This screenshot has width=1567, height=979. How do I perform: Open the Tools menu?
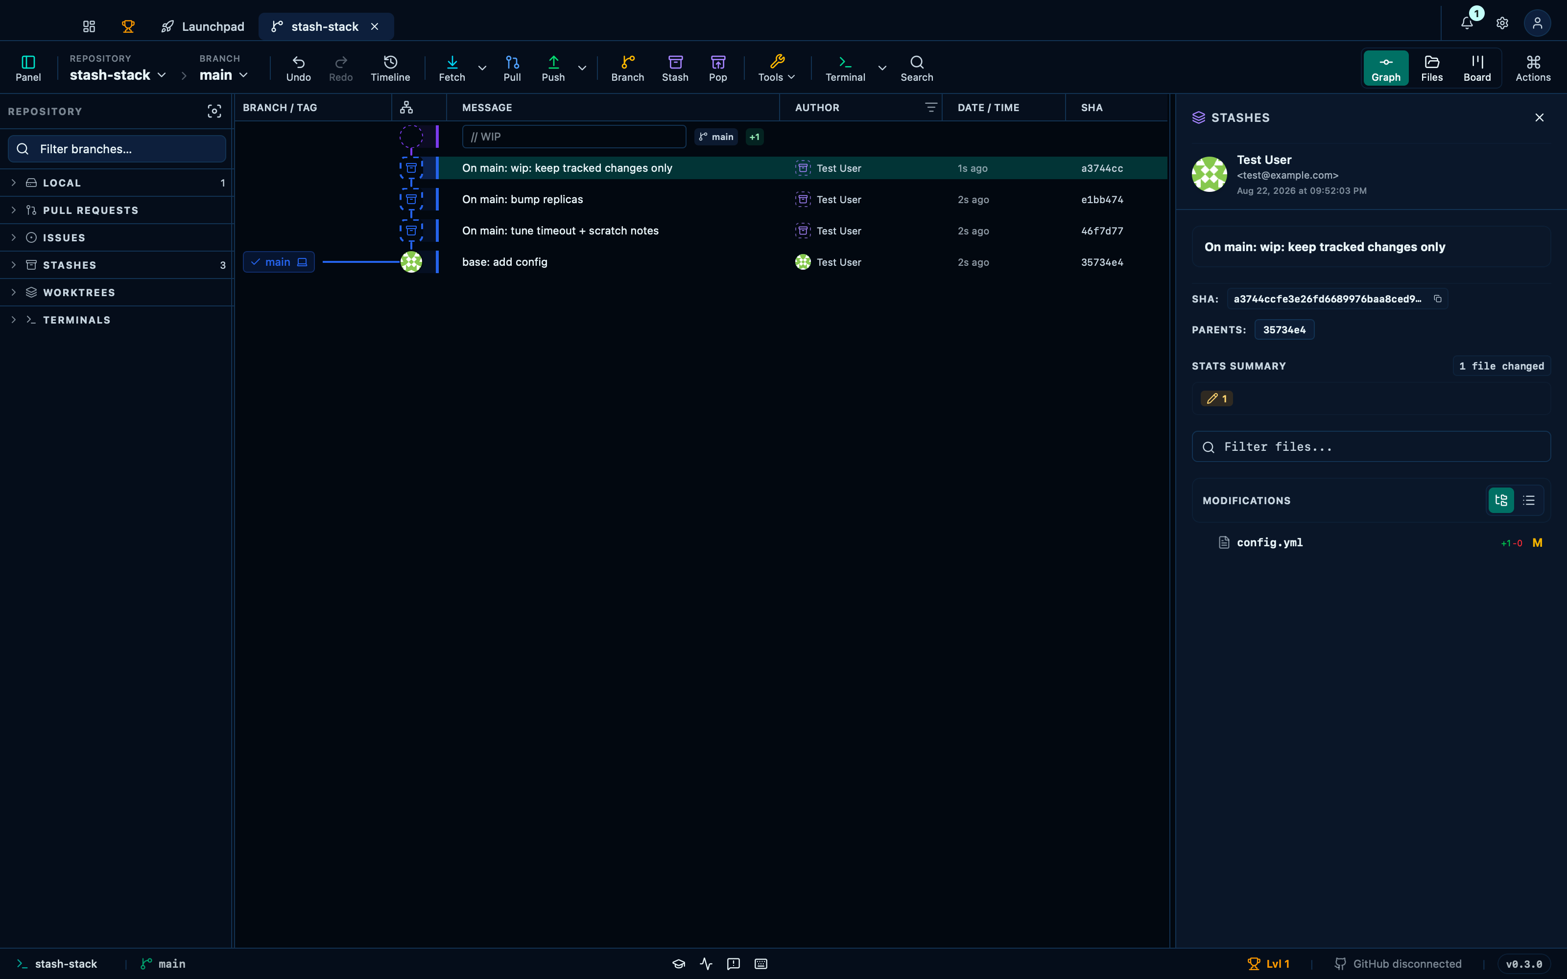pos(776,68)
